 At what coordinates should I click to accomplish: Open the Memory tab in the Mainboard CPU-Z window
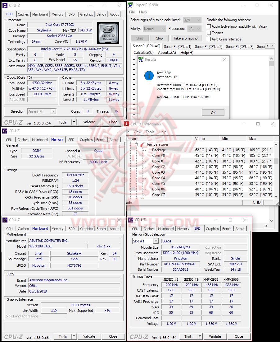coord(57,229)
